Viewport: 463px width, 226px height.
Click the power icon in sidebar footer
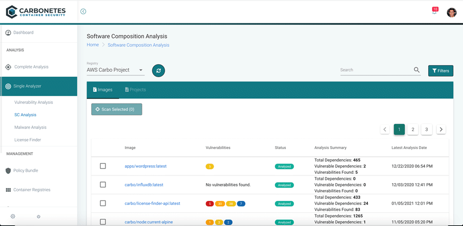click(x=39, y=216)
